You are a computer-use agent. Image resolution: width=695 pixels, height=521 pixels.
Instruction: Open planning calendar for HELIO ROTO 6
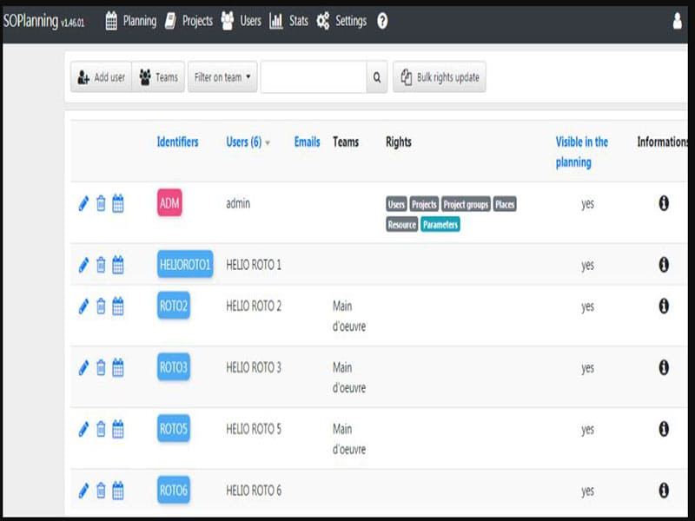(x=118, y=491)
